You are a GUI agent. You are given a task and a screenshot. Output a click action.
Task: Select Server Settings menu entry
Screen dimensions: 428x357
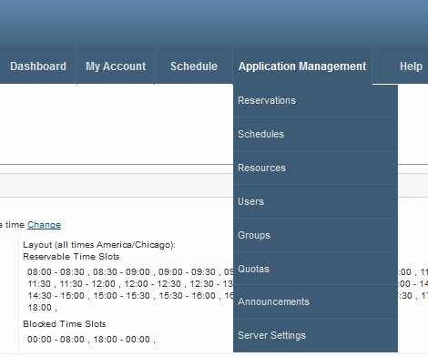(315, 335)
